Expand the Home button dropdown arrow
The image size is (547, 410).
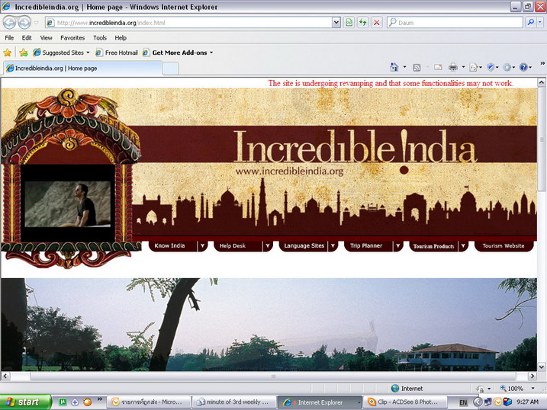(404, 67)
